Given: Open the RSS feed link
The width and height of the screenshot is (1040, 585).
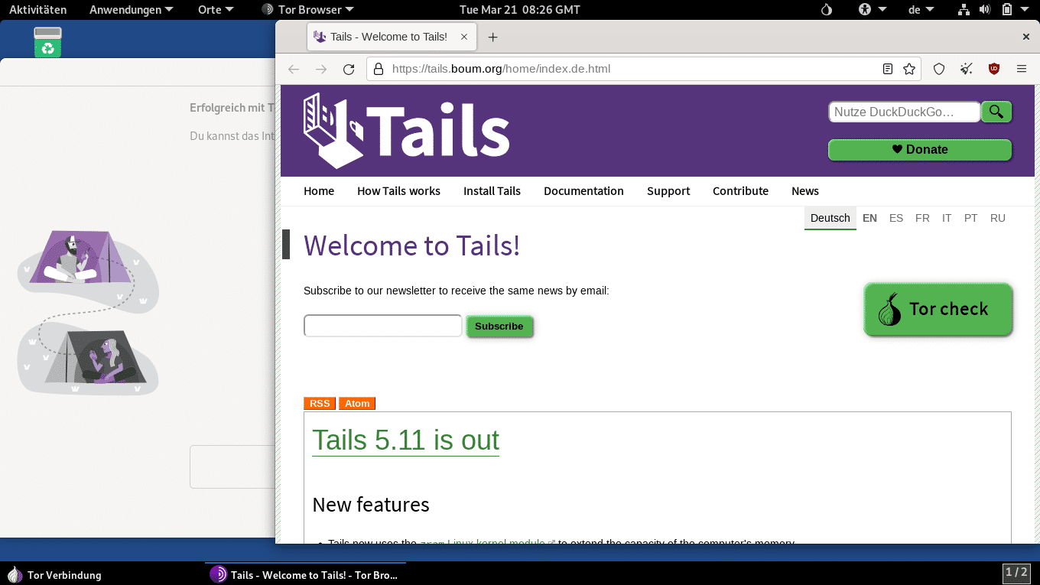Looking at the screenshot, I should [x=320, y=404].
